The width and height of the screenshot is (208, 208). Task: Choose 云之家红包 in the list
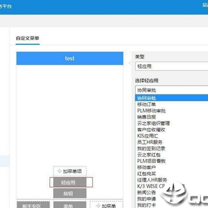click(149, 155)
